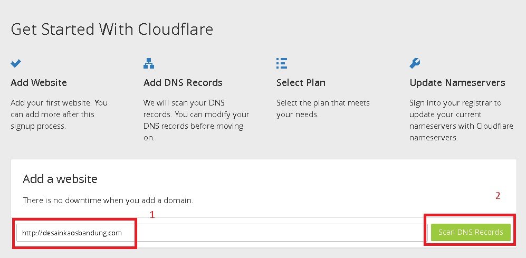Click the wrench icon above Update Nameservers
The width and height of the screenshot is (526, 258).
tap(415, 64)
